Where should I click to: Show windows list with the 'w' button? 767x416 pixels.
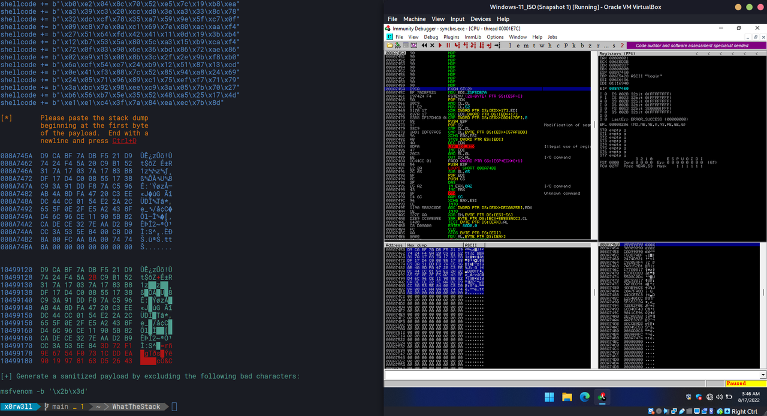(x=542, y=46)
